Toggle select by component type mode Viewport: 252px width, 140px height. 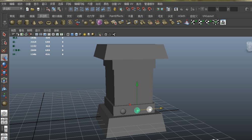59,9
